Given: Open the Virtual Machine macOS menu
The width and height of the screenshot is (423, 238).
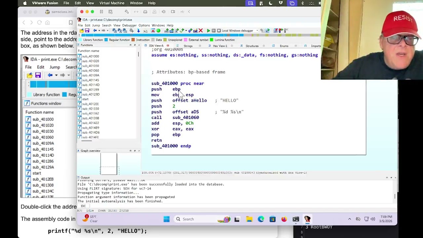Looking at the screenshot, I should coord(112,3).
